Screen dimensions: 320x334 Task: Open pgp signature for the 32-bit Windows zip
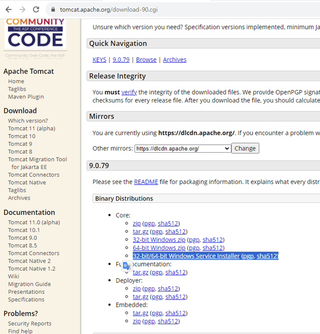194,240
